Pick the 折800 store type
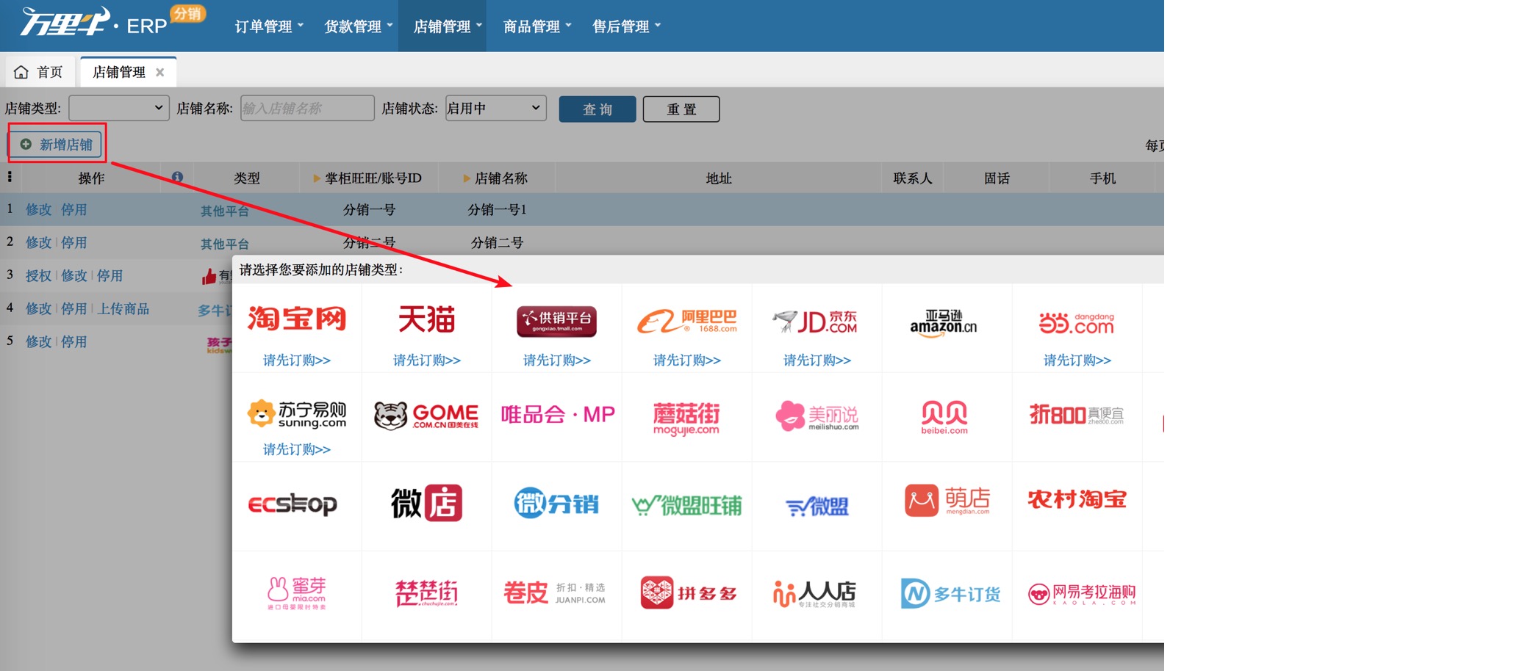 (1077, 415)
